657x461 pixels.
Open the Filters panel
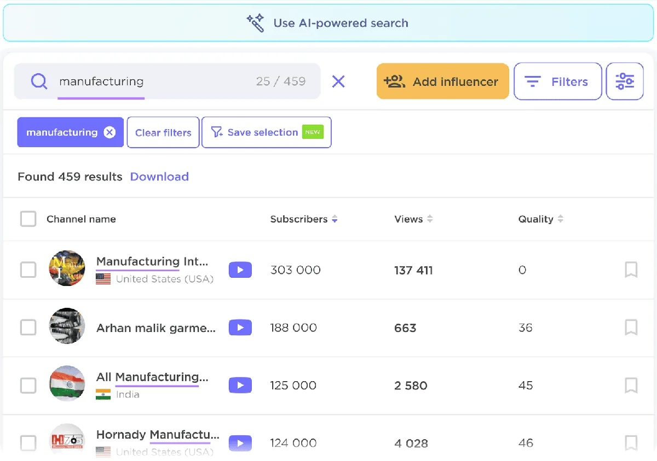[557, 81]
